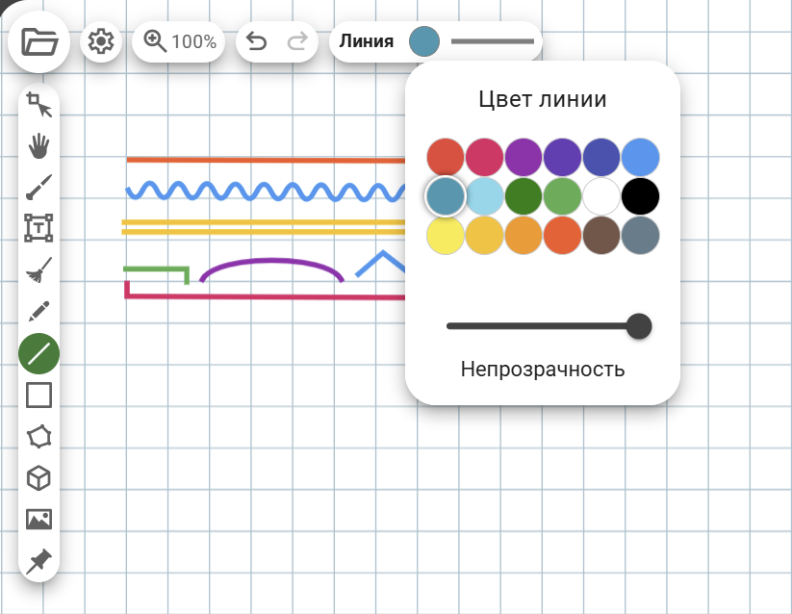The width and height of the screenshot is (792, 614).
Task: Insert an image with picture tool
Action: point(39,520)
